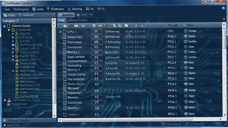Click the status icon in Memory 4 row
The height and width of the screenshot is (128, 228).
186,68
